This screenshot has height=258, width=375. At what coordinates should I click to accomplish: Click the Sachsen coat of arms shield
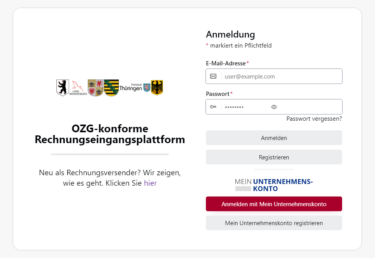point(111,87)
